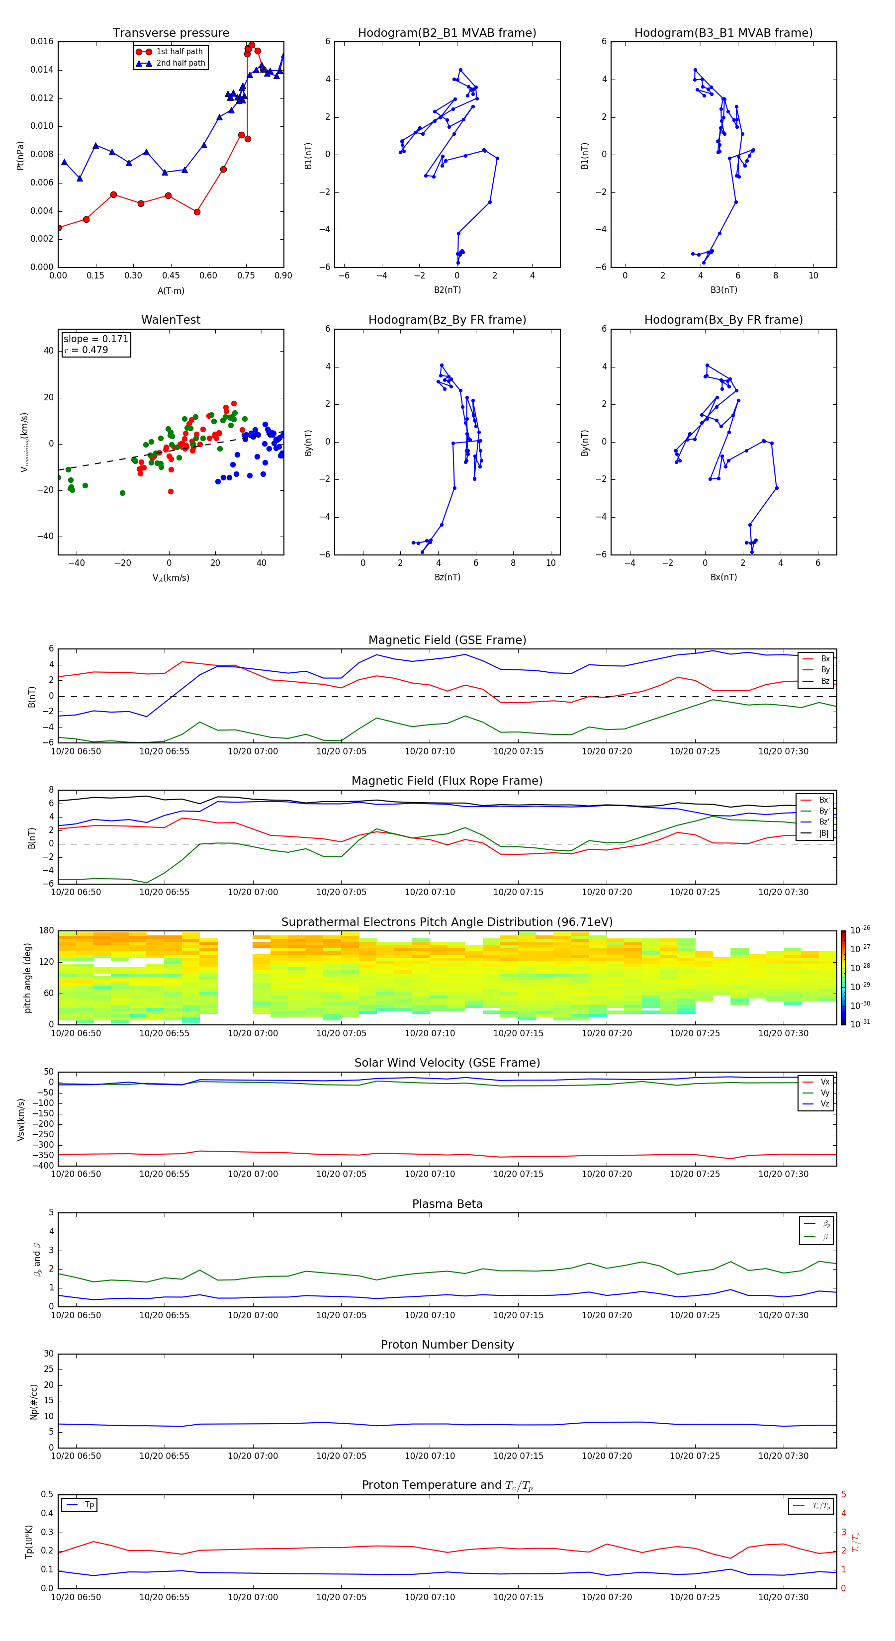Click the "Magnetic Field (Flux Rope Frame)" title
This screenshot has height=1641, width=895.
447,781
